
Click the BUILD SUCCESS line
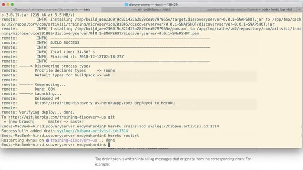65,43
